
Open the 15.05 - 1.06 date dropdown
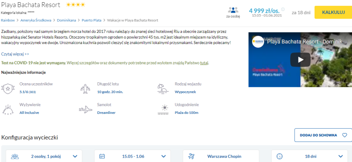pos(132,156)
